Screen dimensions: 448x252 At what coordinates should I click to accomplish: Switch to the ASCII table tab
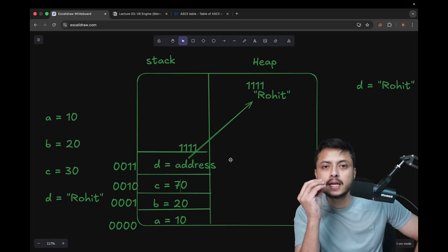[202, 14]
